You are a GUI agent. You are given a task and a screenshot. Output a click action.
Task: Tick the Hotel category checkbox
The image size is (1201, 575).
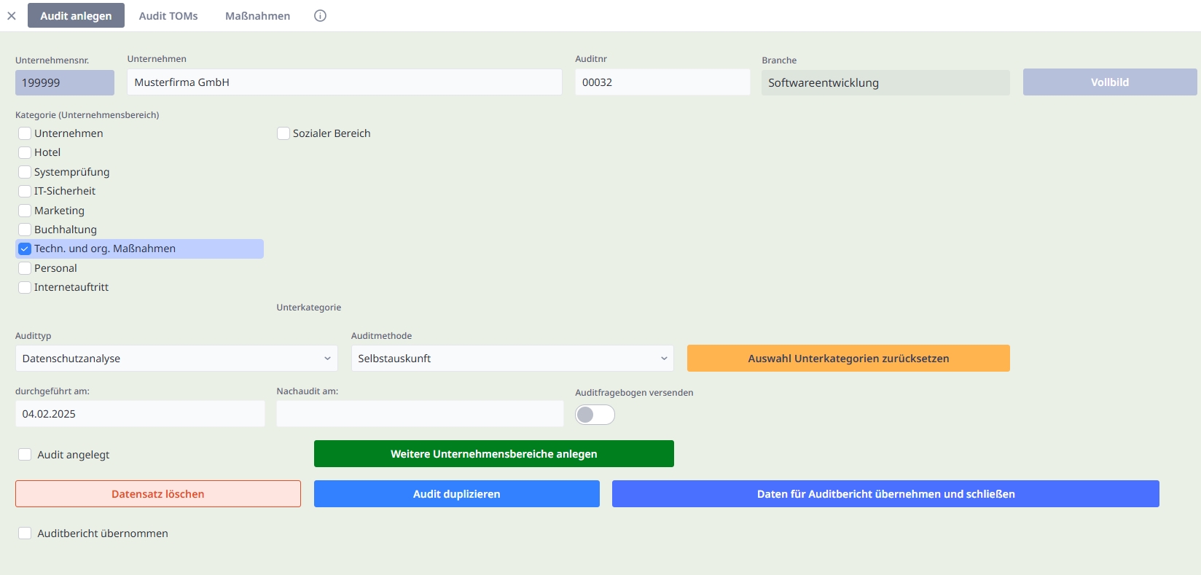25,152
